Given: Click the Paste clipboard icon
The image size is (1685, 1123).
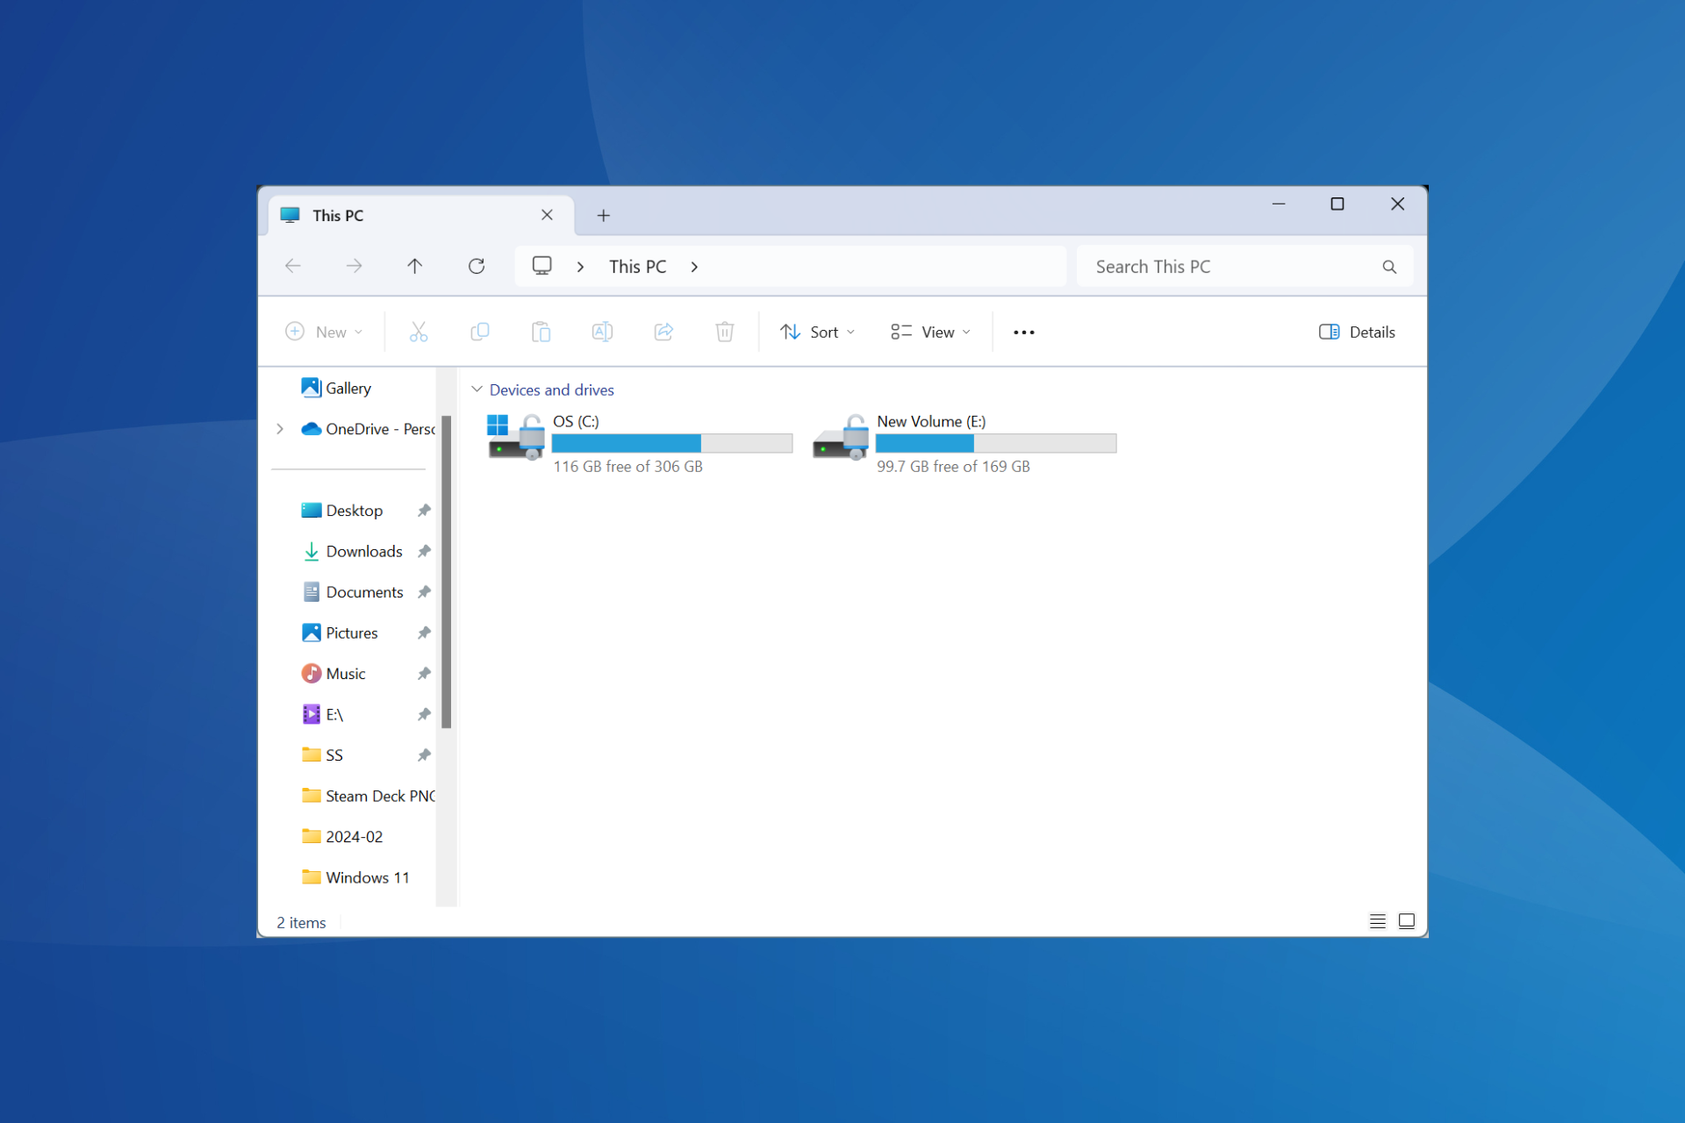Looking at the screenshot, I should coord(541,332).
